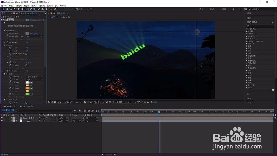
Task: Toggle the Boost Light stopwatch
Action: point(7,71)
